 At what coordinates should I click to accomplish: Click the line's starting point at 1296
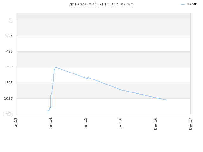click(48, 114)
